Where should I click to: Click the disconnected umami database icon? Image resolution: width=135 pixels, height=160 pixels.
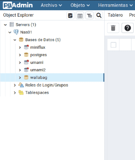click(x=26, y=62)
